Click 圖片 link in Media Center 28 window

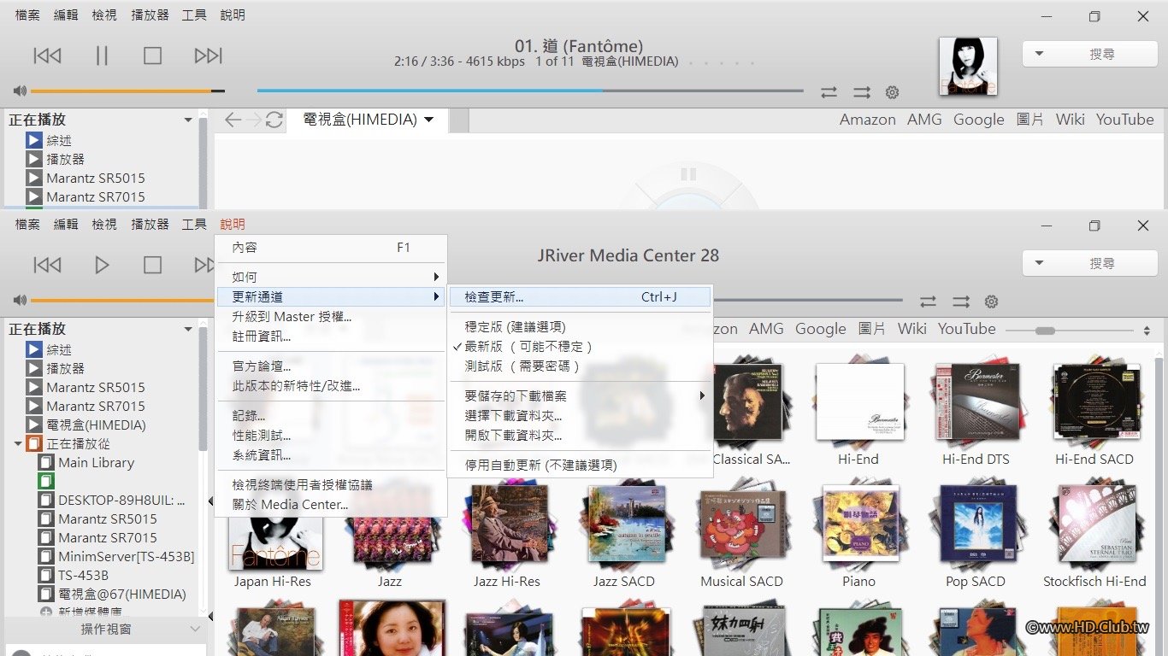[871, 329]
